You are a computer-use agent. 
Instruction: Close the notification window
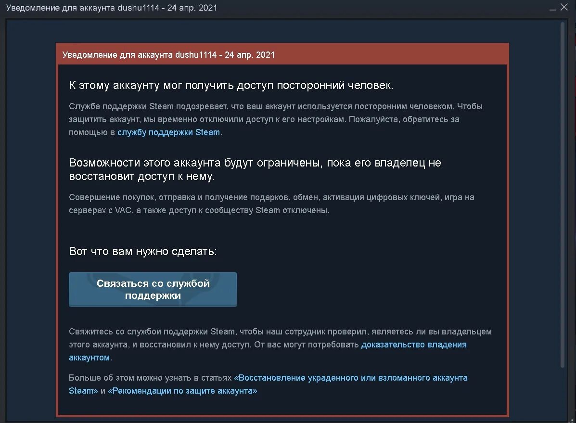click(x=564, y=7)
